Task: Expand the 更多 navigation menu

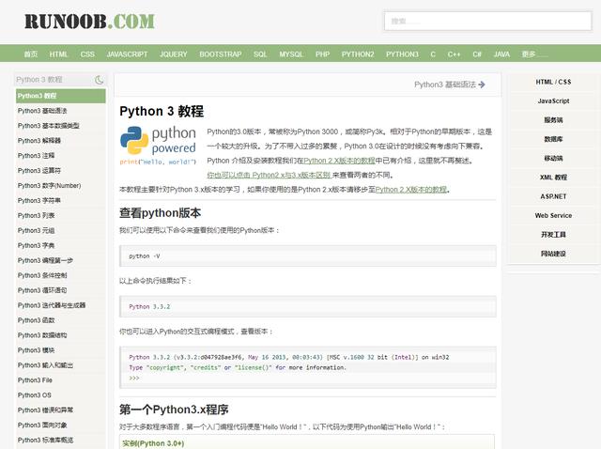Action: click(534, 54)
